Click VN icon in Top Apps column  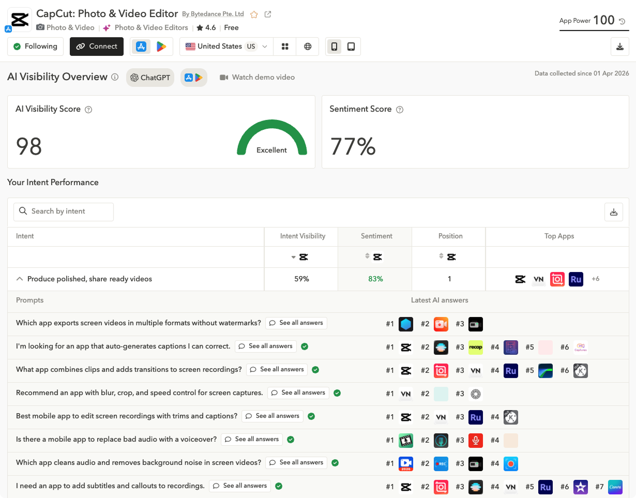[539, 279]
